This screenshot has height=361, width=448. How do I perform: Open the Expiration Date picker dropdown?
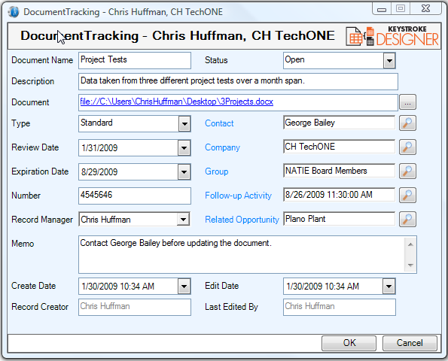click(x=184, y=171)
